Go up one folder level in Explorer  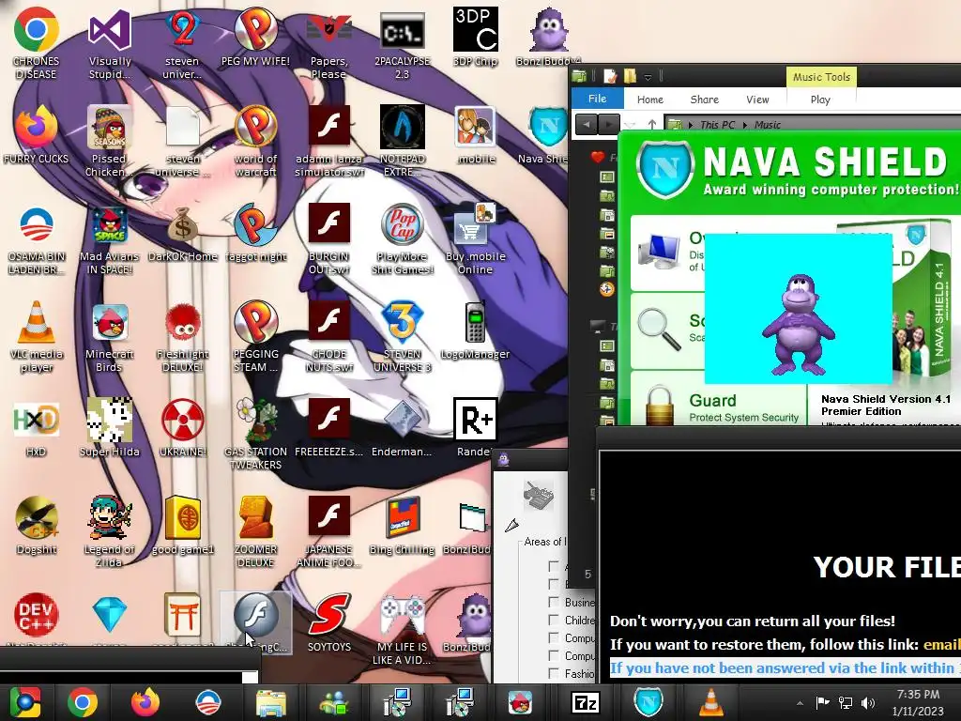652,125
